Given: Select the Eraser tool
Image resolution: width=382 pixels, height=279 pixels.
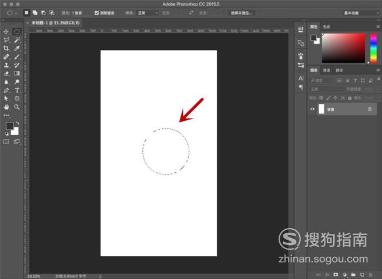Looking at the screenshot, I should pos(6,73).
